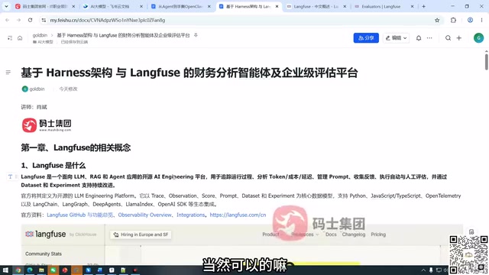Open Microsoft Edge from the taskbar
489x275 pixels.
[30, 270]
